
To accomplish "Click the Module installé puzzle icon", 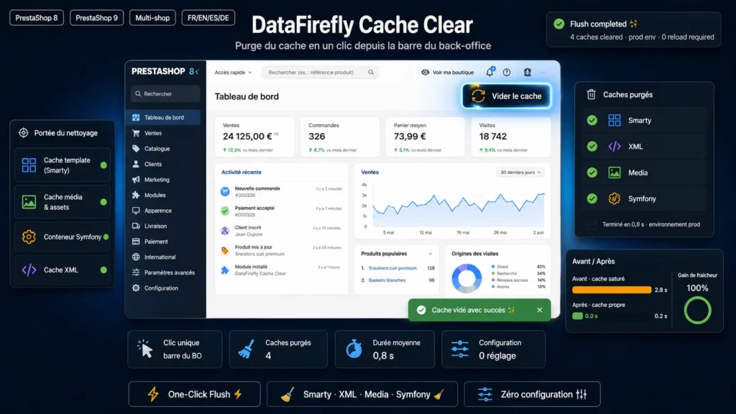I will pos(225,270).
